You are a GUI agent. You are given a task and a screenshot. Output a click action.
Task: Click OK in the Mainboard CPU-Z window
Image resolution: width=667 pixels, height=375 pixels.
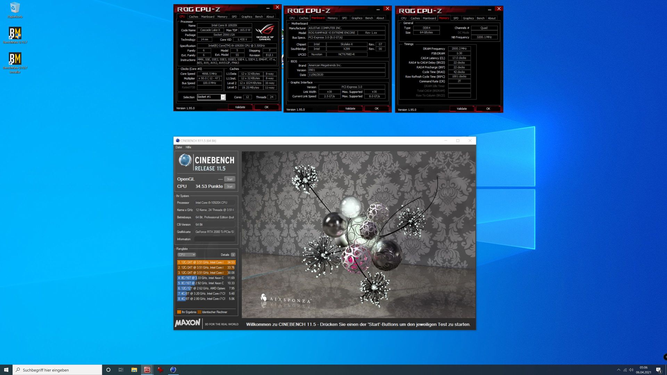click(377, 109)
